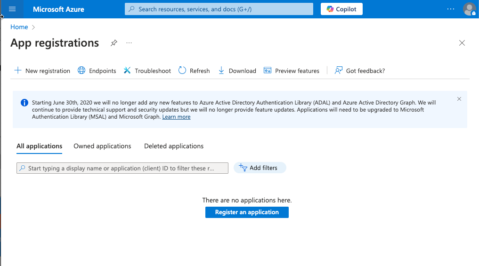Click the magnifier icon in the filter field

22,168
